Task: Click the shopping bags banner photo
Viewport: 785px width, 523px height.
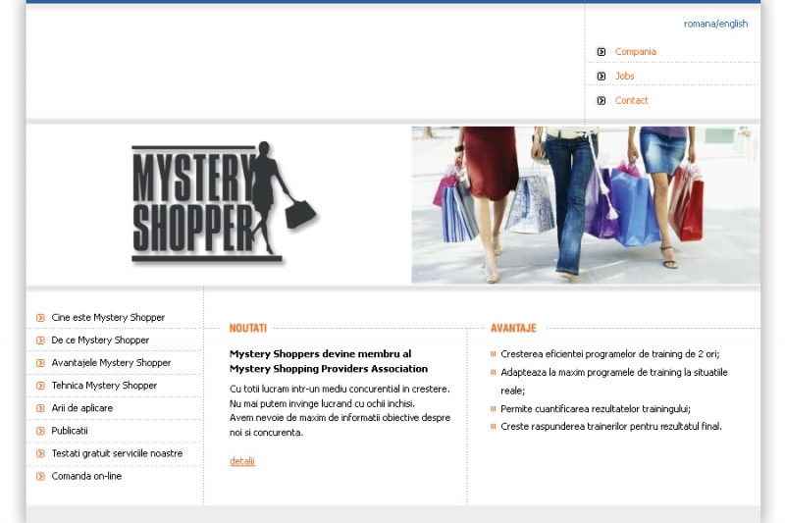Action: pyautogui.click(x=585, y=205)
